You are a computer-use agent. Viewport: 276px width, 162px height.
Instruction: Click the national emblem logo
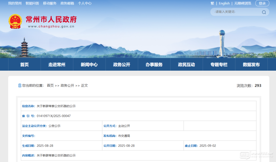pos(15,21)
